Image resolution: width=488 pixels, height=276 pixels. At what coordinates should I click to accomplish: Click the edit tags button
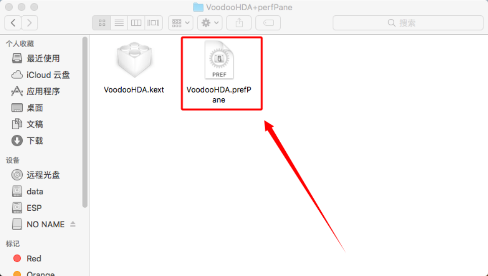tap(268, 23)
